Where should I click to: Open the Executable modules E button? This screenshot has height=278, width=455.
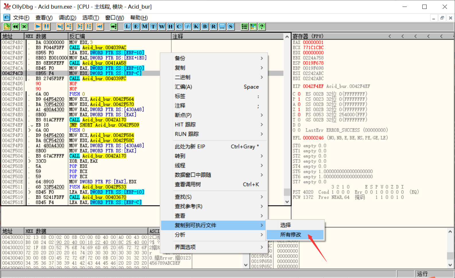[x=136, y=27]
